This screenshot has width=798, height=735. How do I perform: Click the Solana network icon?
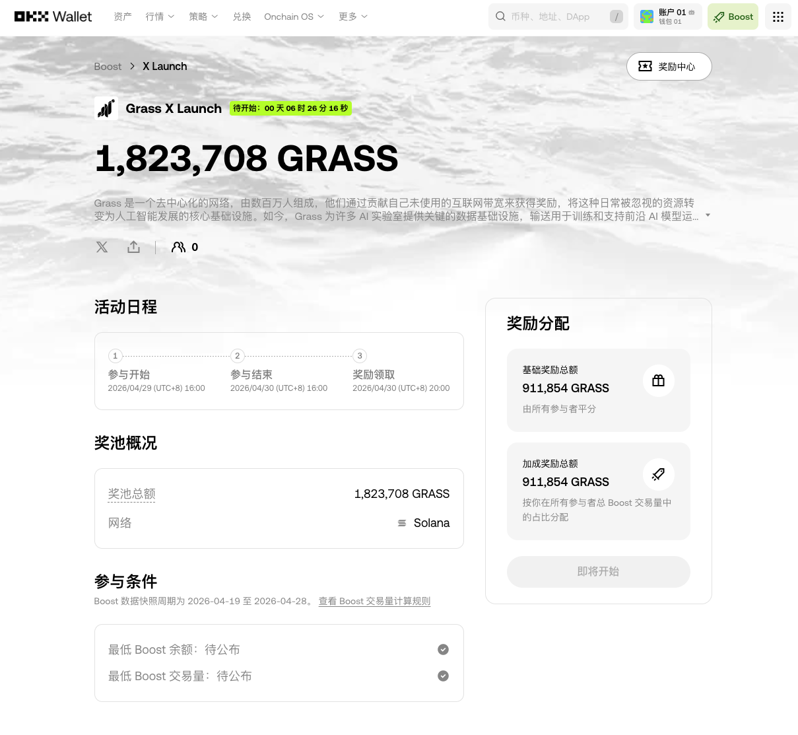pyautogui.click(x=401, y=522)
